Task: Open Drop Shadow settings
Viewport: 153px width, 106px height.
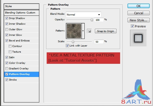Action: pyautogui.click(x=17, y=18)
